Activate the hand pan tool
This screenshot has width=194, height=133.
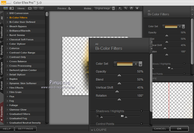pyautogui.click(x=131, y=8)
